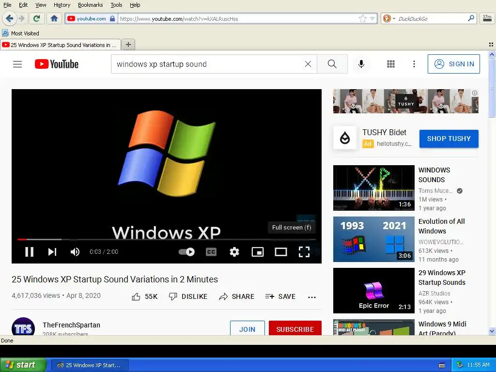Click the keyboard tray icon in taskbar
Image resolution: width=496 pixels, height=372 pixels.
point(442,365)
